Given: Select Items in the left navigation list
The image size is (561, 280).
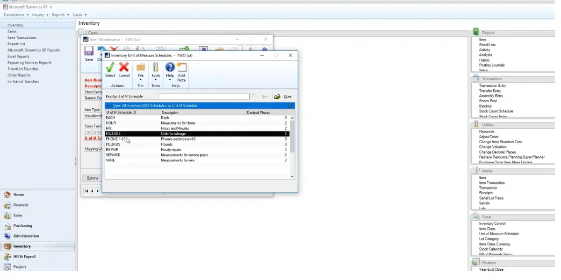Looking at the screenshot, I should 12,31.
